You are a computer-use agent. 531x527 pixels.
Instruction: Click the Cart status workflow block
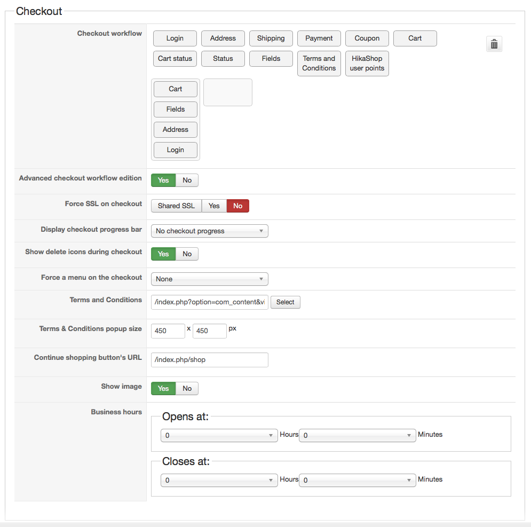click(175, 59)
